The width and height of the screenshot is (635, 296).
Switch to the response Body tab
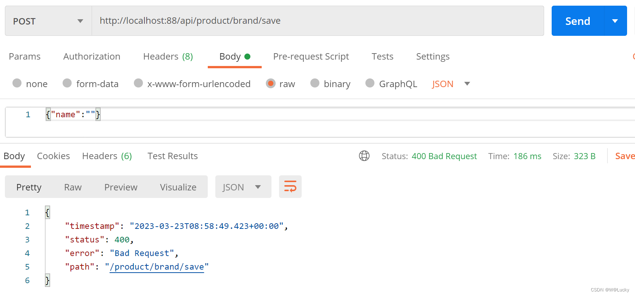point(14,156)
